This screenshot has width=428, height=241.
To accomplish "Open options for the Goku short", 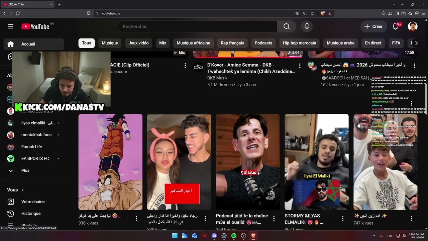I will coord(136,219).
